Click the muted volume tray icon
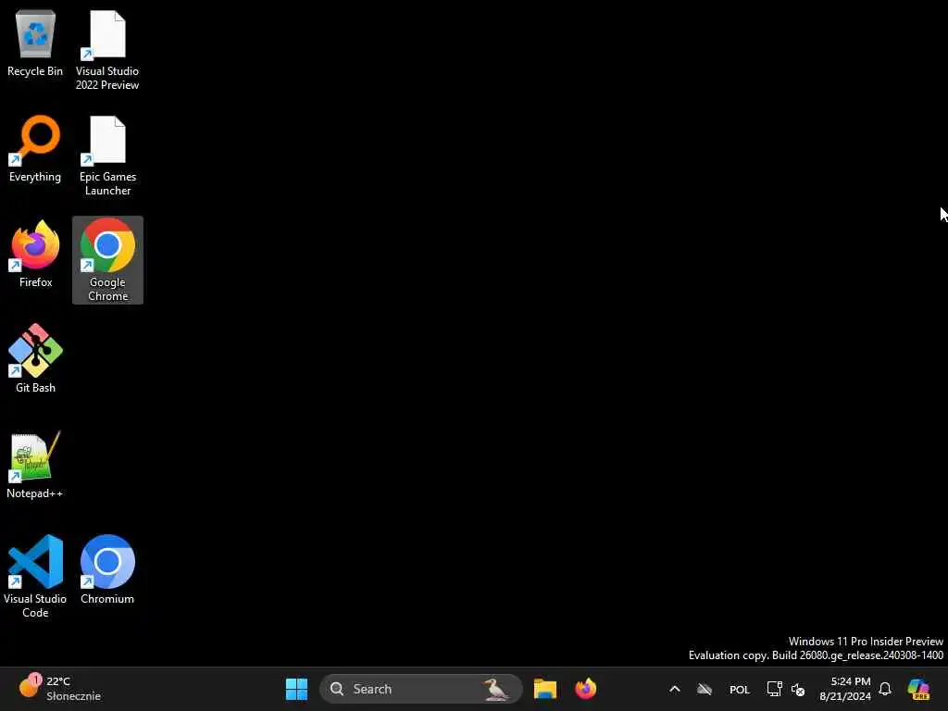This screenshot has width=948, height=711. tap(798, 689)
